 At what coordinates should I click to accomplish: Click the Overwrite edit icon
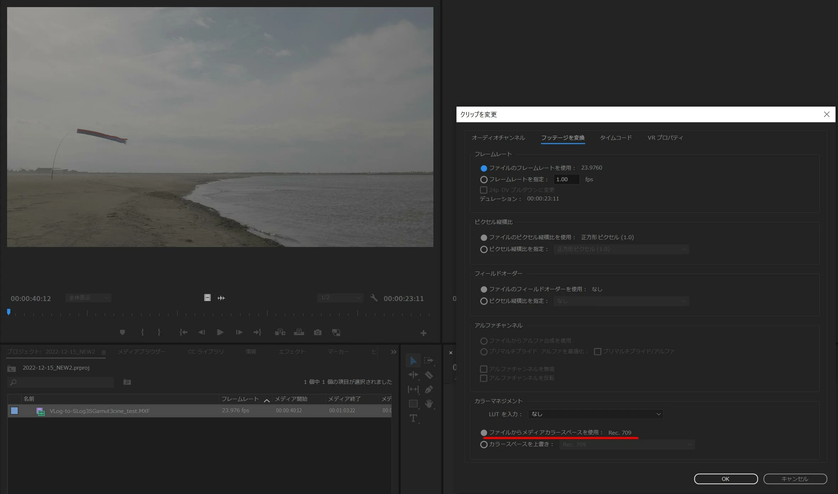pos(299,332)
